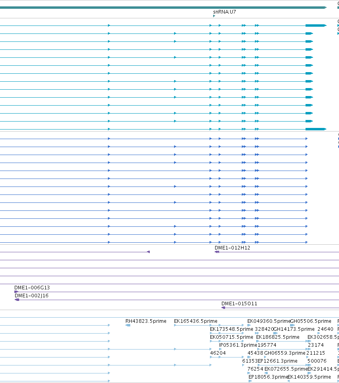Screen dimensions: 339x383
Task: Click the GH14173.5prime EST label
Action: pyautogui.click(x=294, y=329)
